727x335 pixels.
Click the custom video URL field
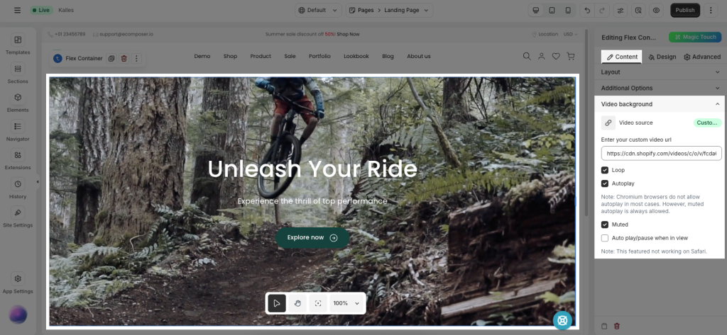(660, 153)
